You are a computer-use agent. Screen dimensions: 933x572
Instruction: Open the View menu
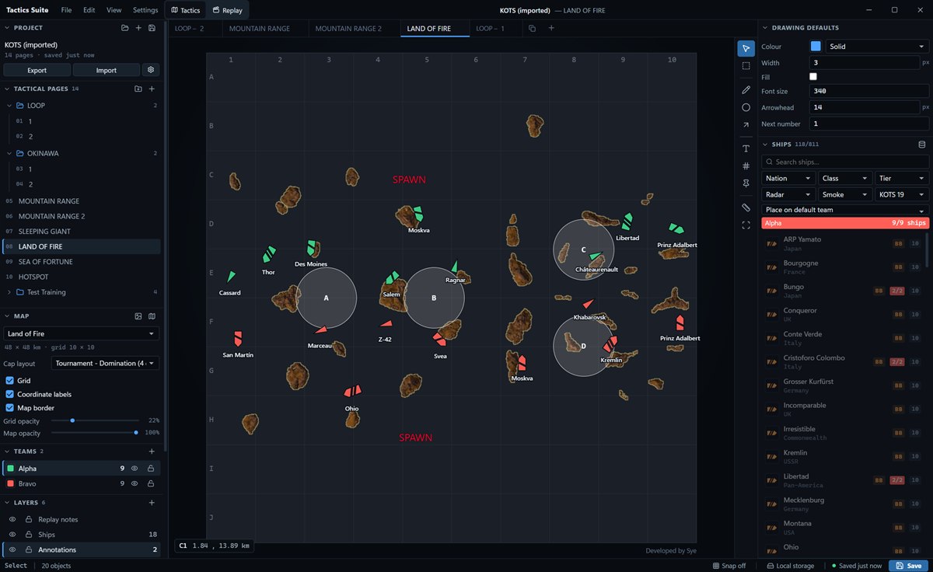pos(114,10)
